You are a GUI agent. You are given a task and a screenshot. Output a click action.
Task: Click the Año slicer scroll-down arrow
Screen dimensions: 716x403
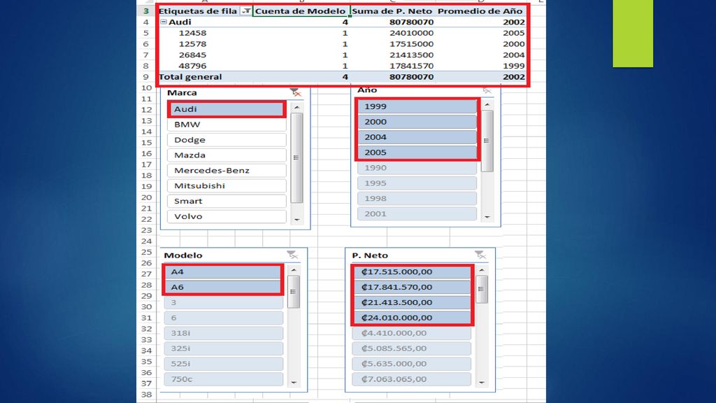coord(487,217)
